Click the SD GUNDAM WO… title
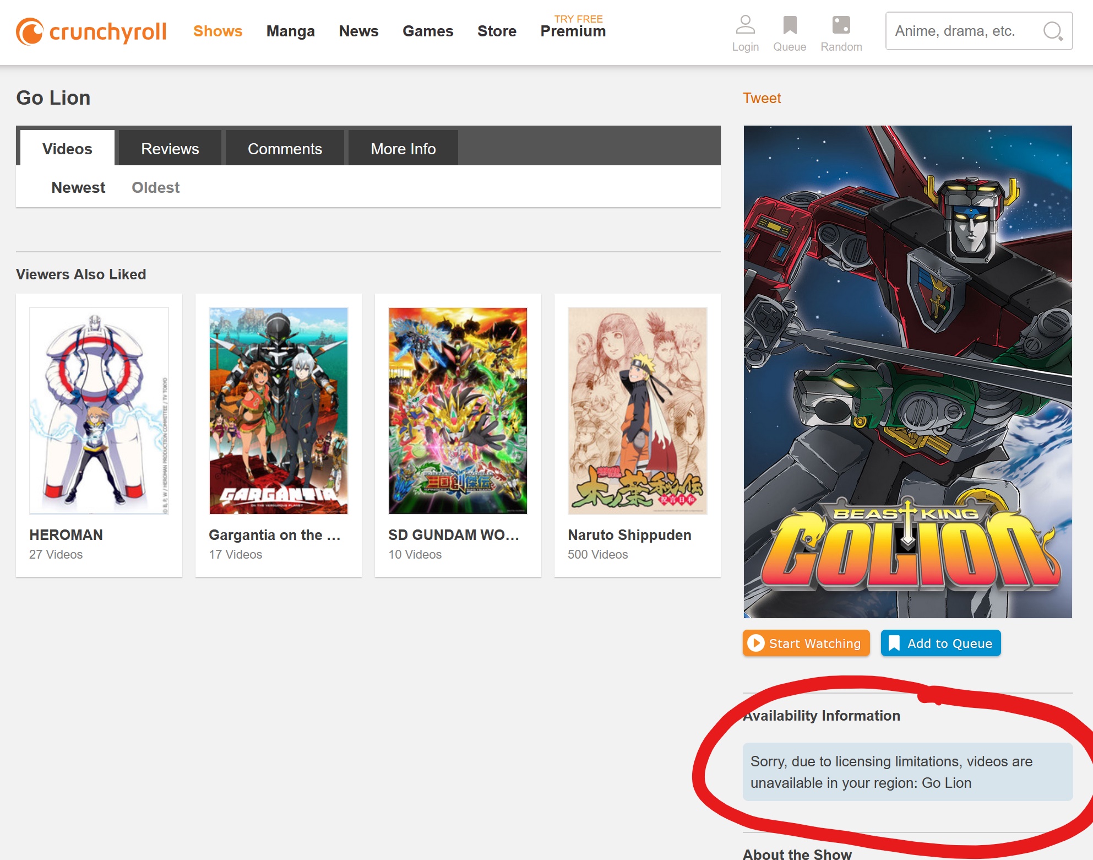Image resolution: width=1093 pixels, height=860 pixels. [454, 535]
